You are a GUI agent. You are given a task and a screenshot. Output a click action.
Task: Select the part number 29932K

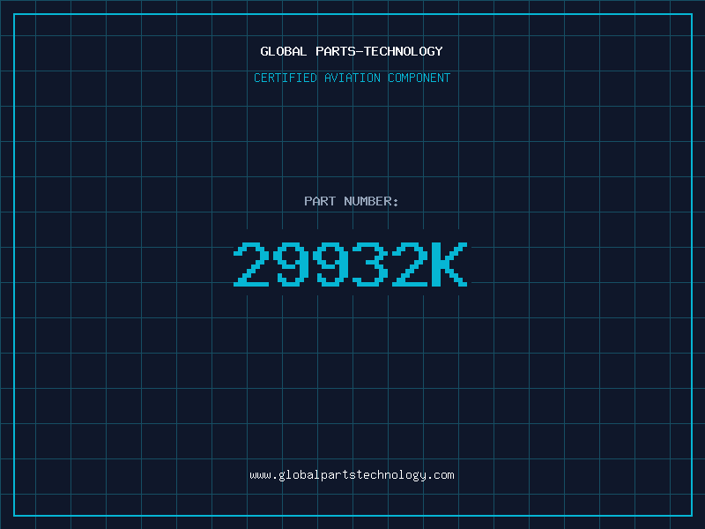click(351, 264)
